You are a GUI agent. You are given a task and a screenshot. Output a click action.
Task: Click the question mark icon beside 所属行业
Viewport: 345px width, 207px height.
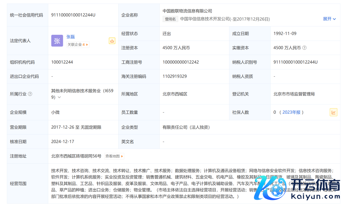[30, 94]
